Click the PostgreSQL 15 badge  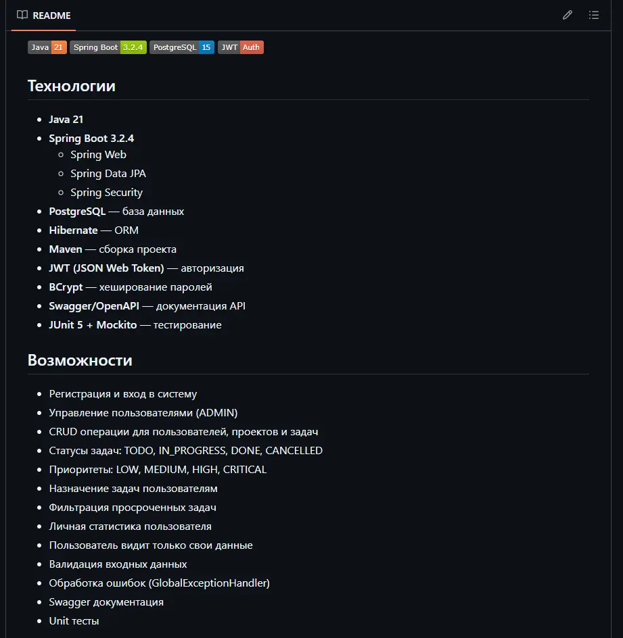click(181, 47)
